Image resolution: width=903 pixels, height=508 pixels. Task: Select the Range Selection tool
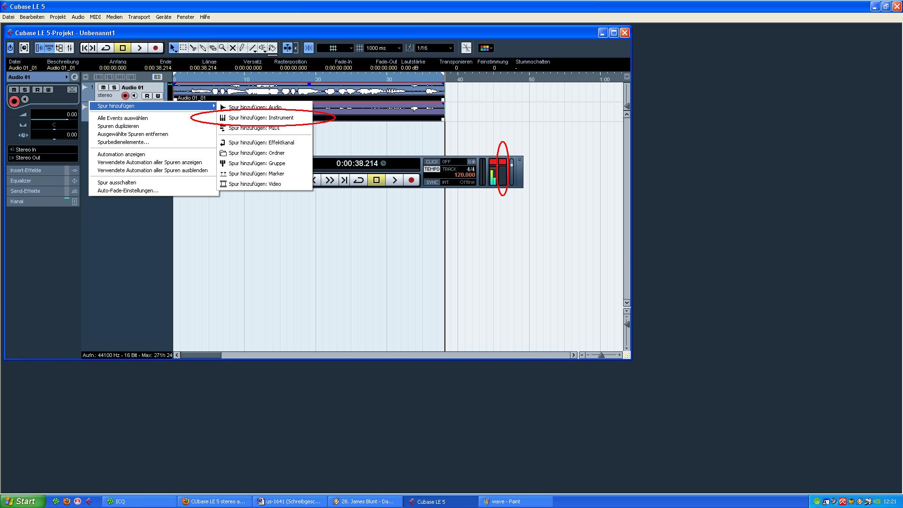click(x=183, y=48)
